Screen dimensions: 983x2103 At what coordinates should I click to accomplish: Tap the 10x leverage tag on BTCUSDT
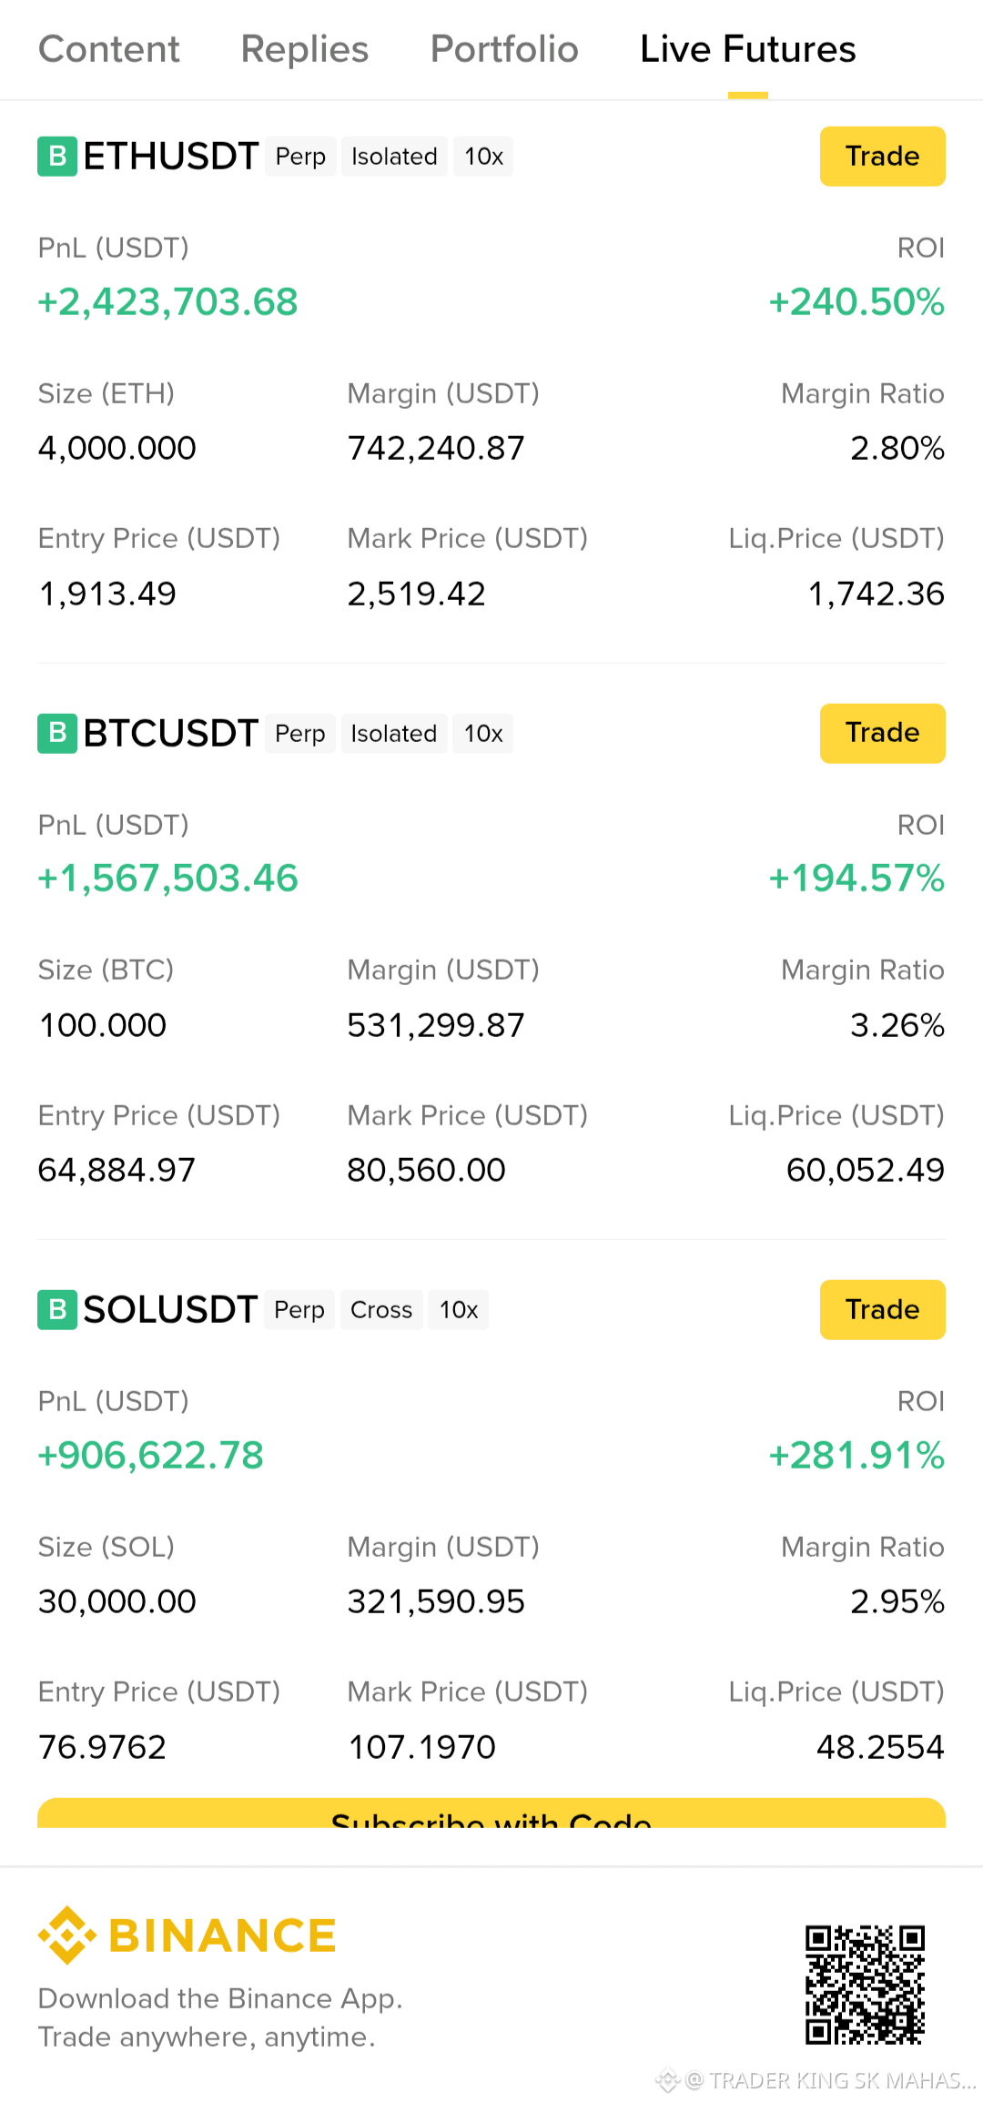[x=483, y=734]
